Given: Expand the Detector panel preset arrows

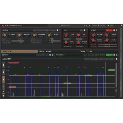Looking at the screenshot, I should click(x=53, y=55).
